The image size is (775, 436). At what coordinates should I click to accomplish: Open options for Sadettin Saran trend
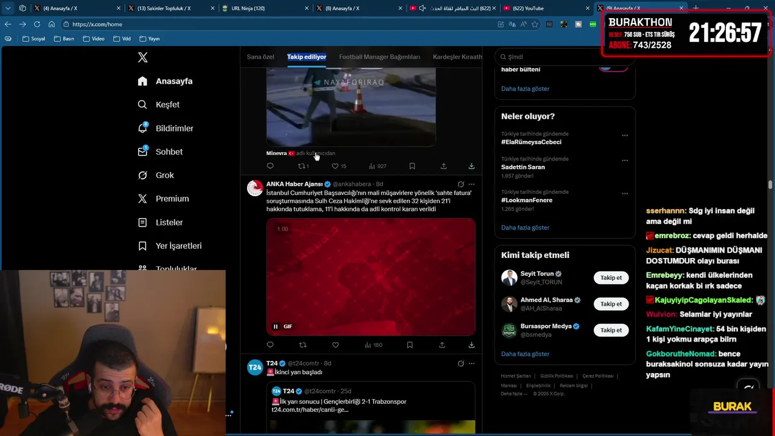tap(625, 160)
